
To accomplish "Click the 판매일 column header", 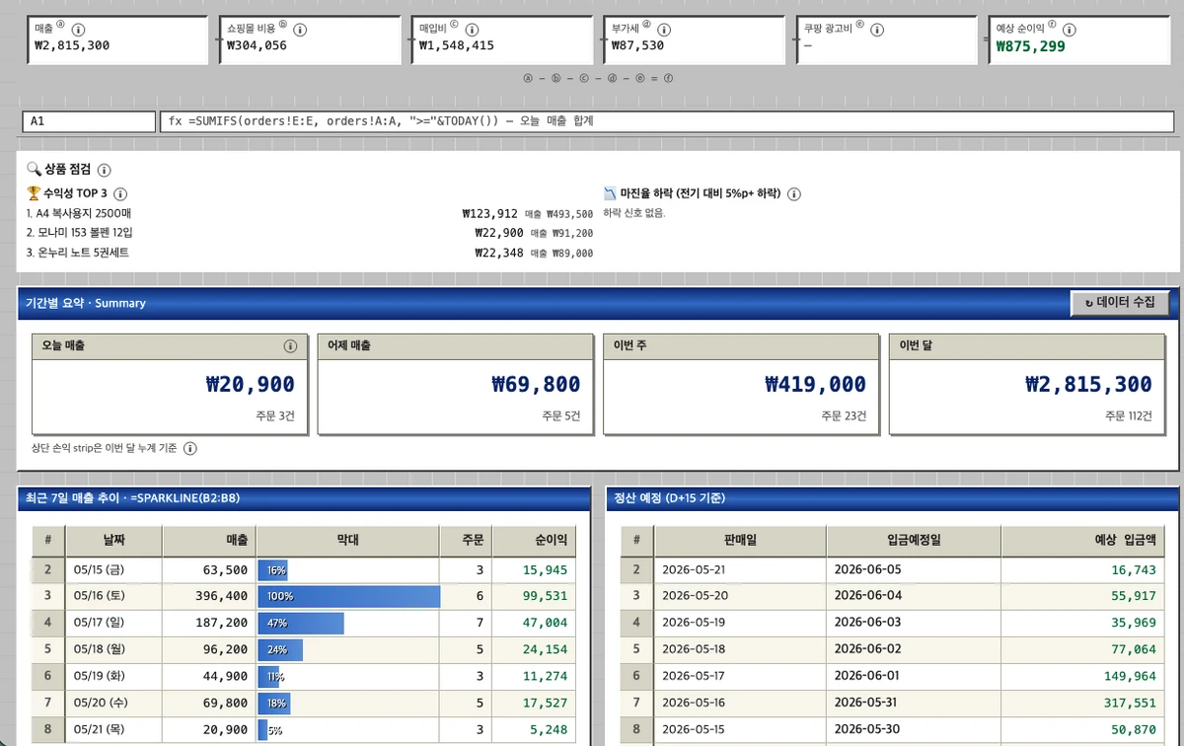I will [740, 541].
